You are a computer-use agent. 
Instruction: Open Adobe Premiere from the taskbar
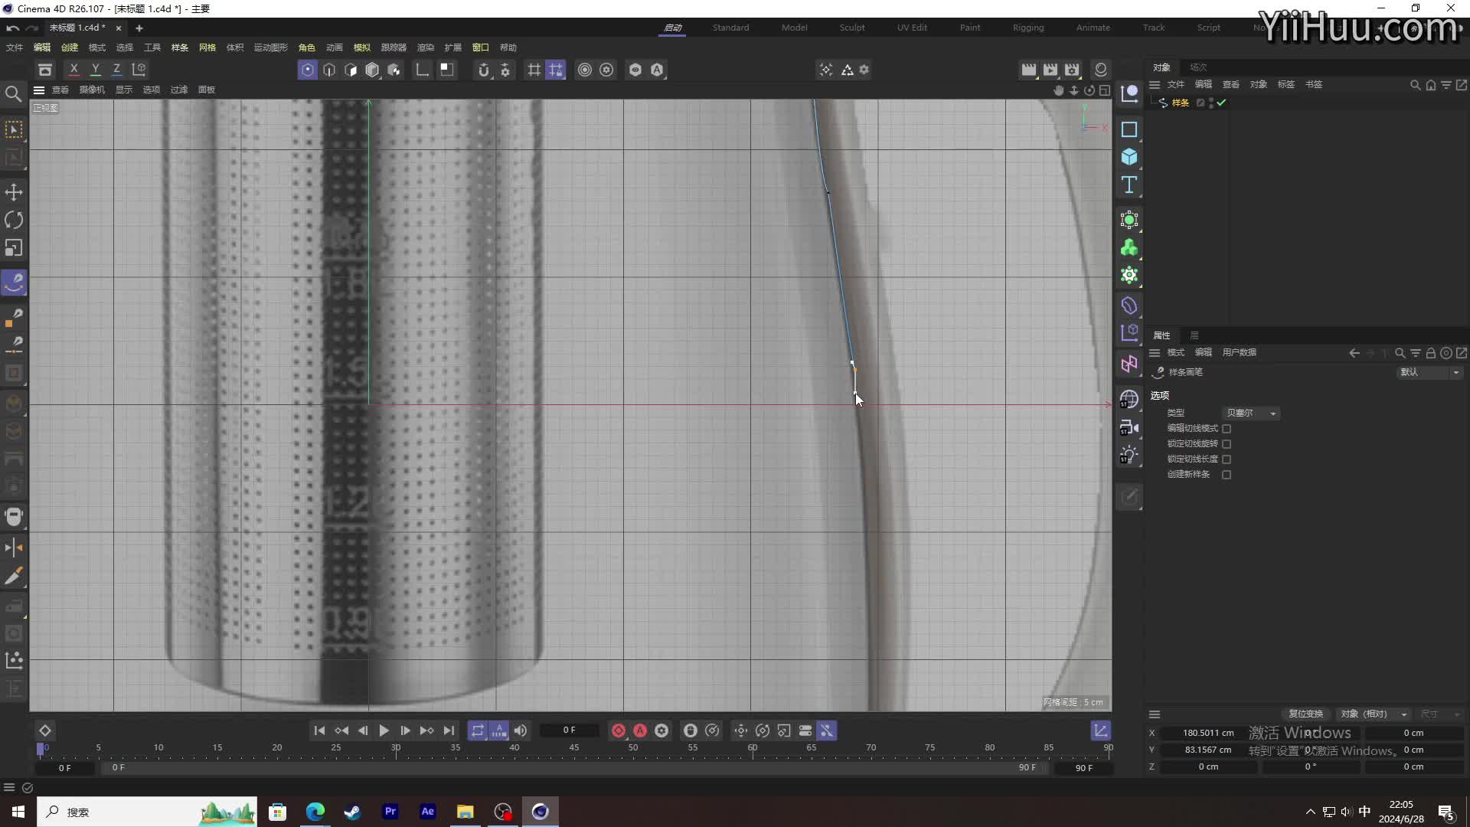pyautogui.click(x=390, y=812)
